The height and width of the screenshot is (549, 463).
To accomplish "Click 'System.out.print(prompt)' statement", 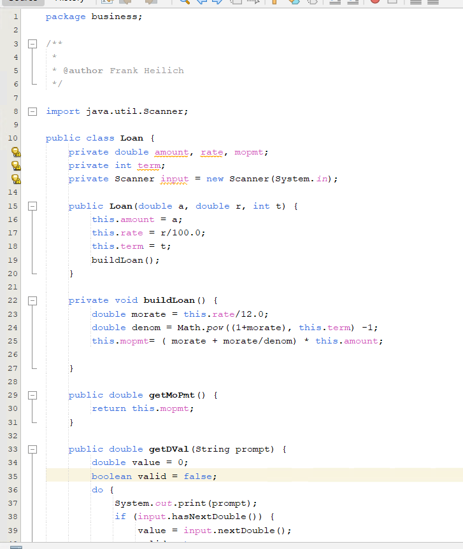I will coord(186,503).
